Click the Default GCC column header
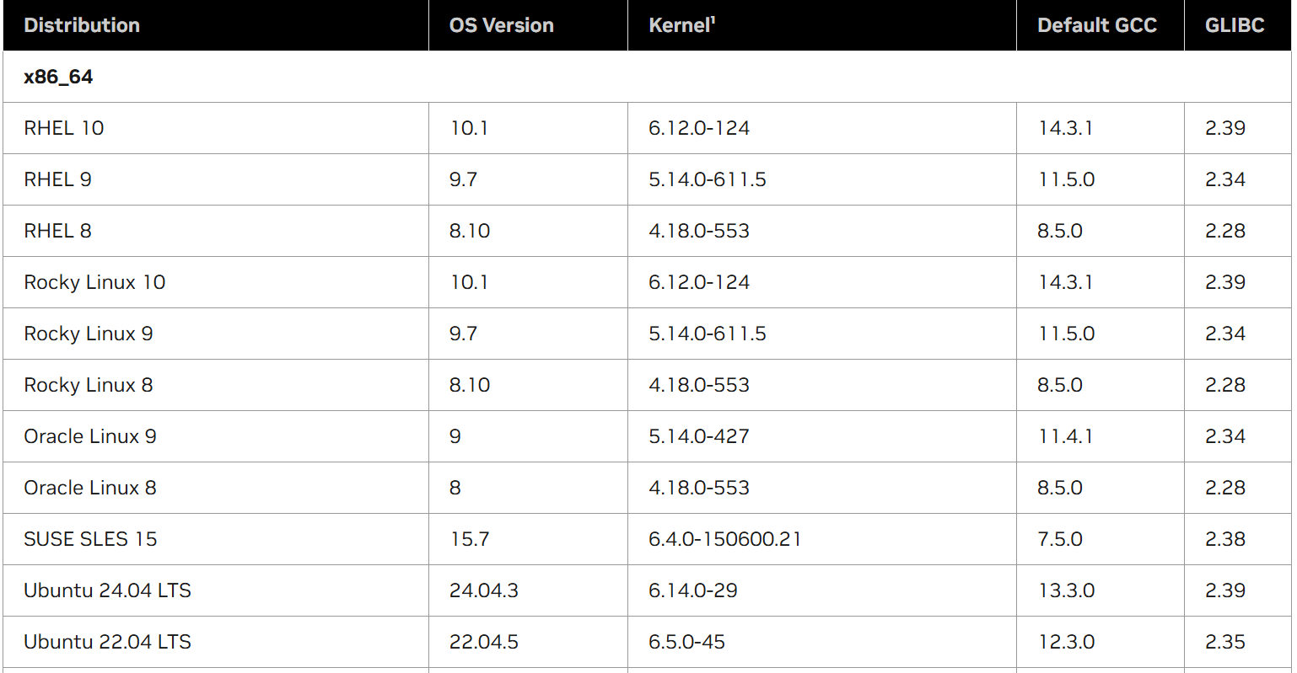1297x673 pixels. [1096, 25]
